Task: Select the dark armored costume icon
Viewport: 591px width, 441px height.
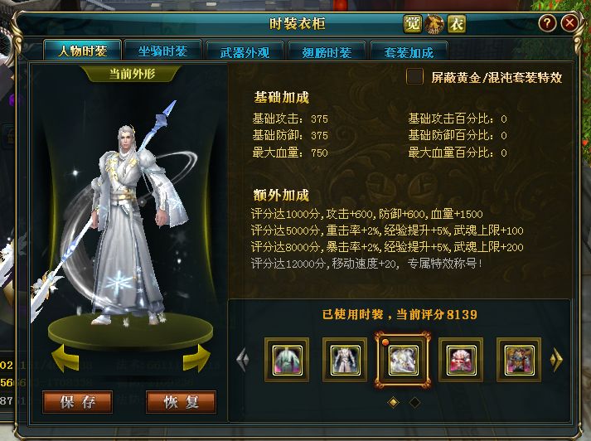Action: point(519,360)
